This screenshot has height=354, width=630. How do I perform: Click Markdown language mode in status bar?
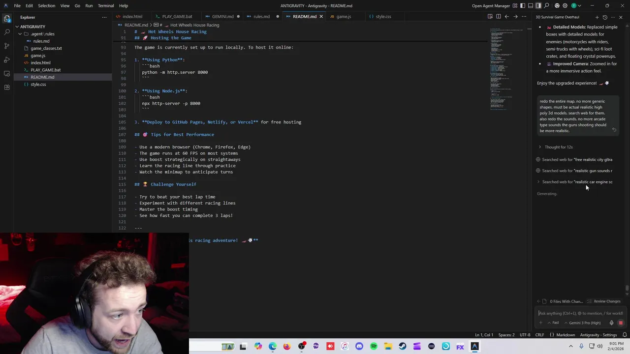click(566, 335)
